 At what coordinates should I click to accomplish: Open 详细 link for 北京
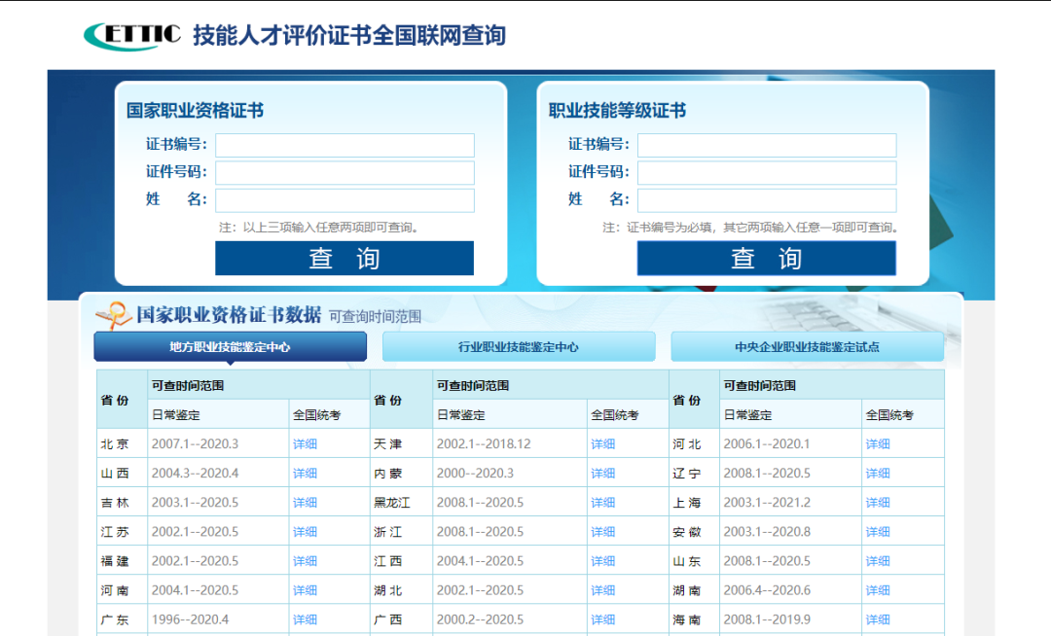305,443
